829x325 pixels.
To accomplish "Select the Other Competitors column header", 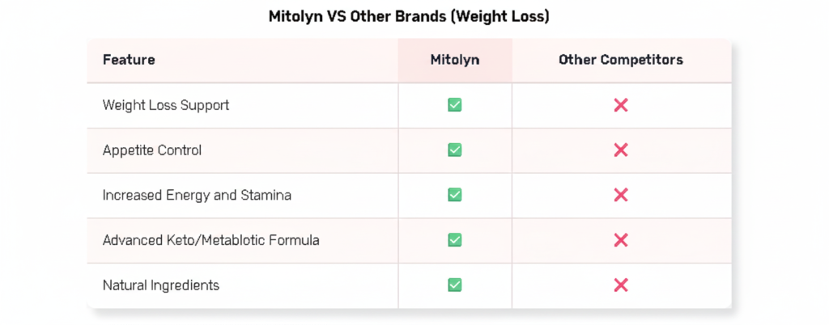I will [621, 60].
